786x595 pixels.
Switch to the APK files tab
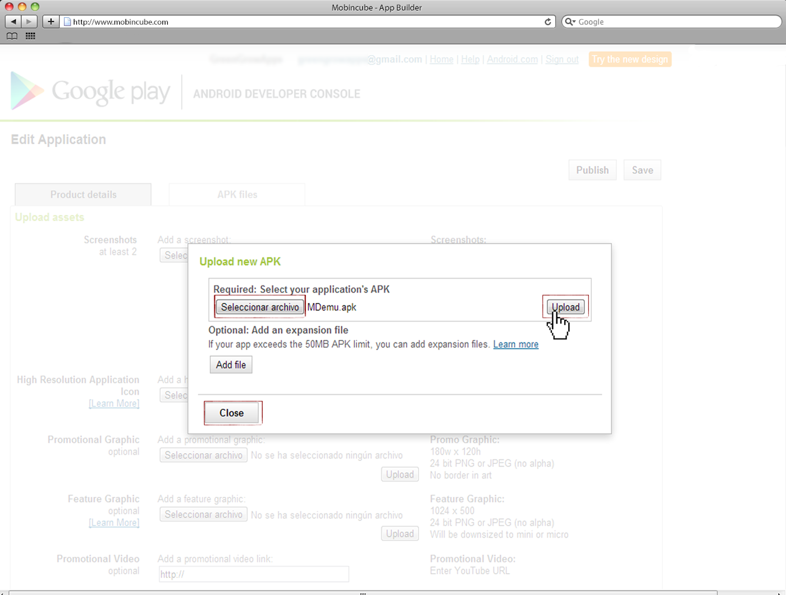click(237, 195)
